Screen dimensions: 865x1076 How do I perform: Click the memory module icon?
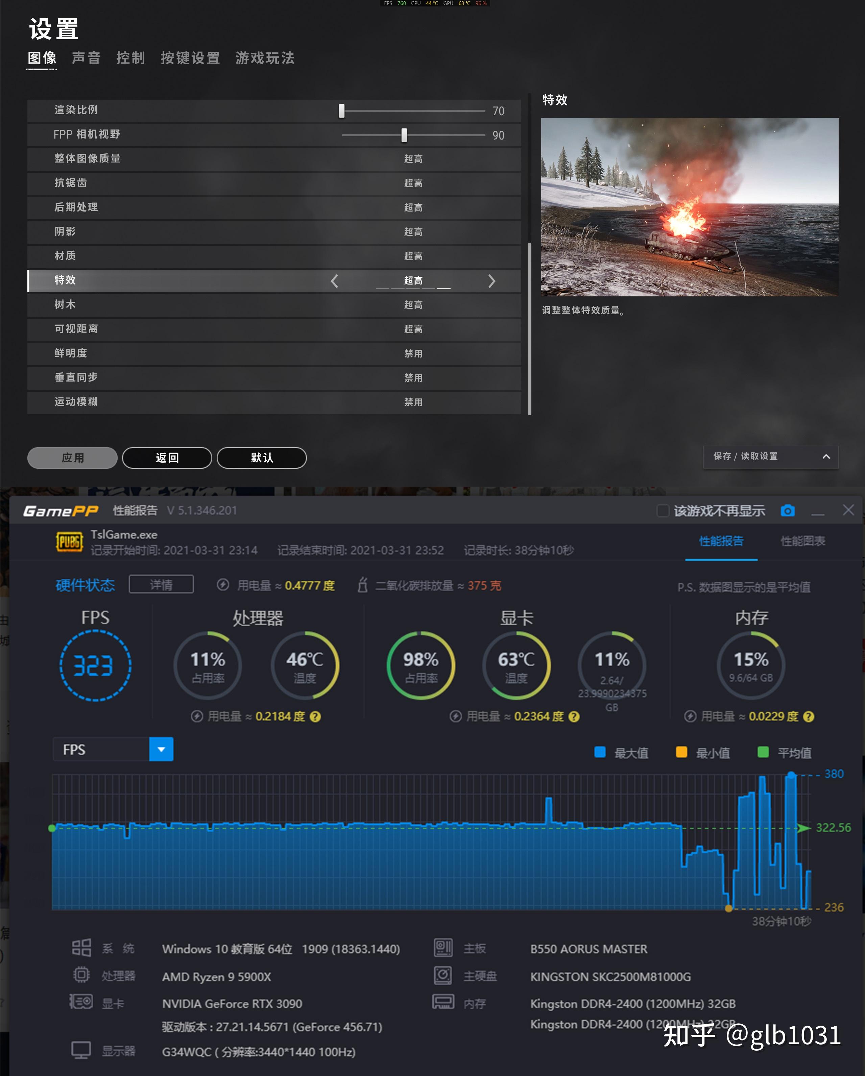coord(443,1002)
